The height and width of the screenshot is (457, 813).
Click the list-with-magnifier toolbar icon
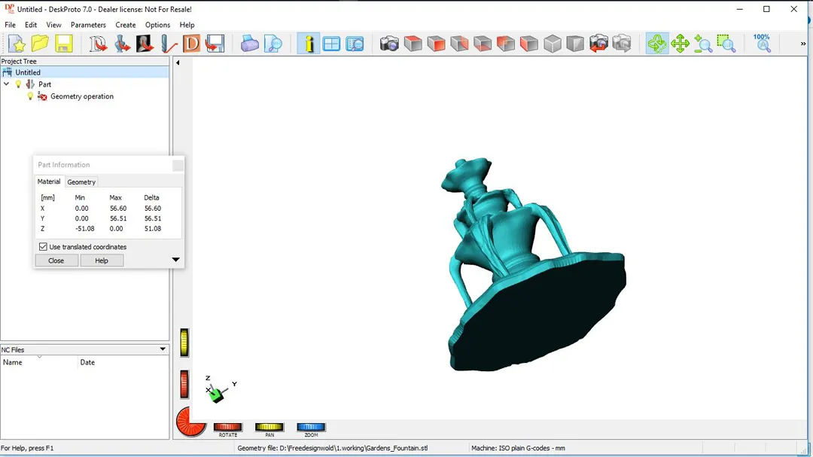355,44
